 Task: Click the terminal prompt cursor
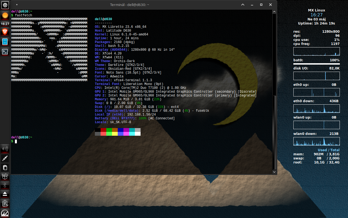point(16,141)
